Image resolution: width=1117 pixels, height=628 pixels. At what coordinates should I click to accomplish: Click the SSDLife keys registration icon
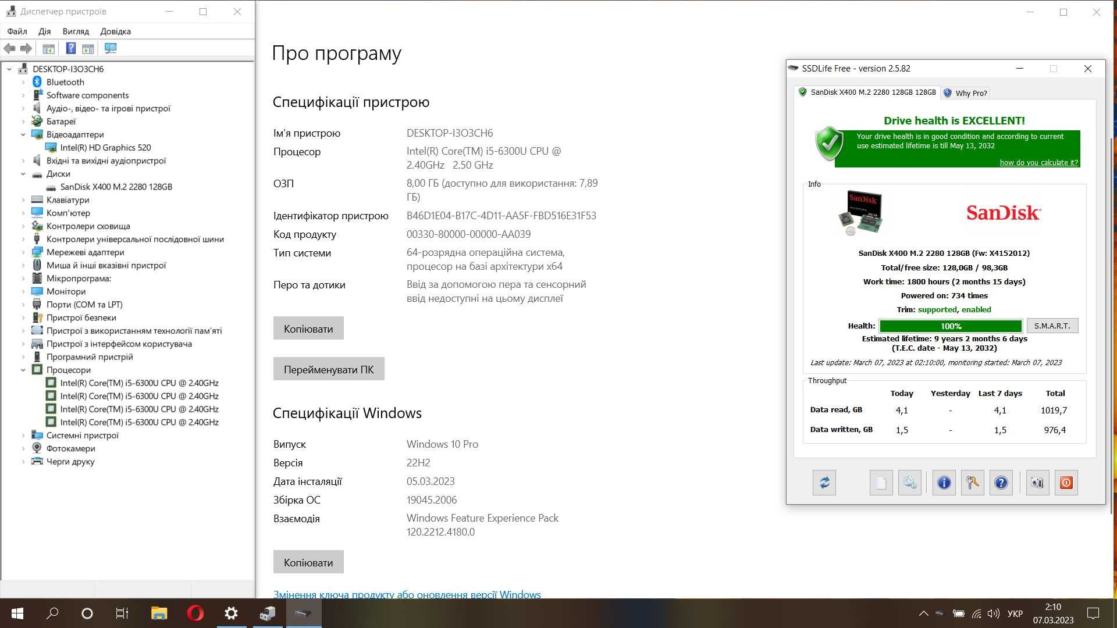(973, 483)
